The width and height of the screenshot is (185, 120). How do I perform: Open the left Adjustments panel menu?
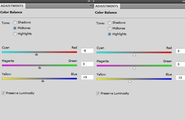coord(92,6)
